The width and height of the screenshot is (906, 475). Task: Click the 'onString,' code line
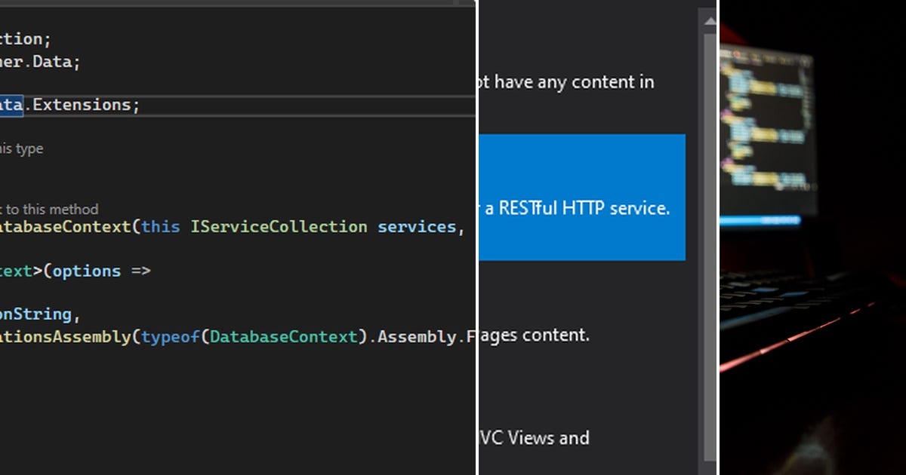click(x=38, y=314)
